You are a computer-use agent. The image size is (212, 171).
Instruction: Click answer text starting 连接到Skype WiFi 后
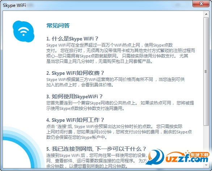coord(97,161)
